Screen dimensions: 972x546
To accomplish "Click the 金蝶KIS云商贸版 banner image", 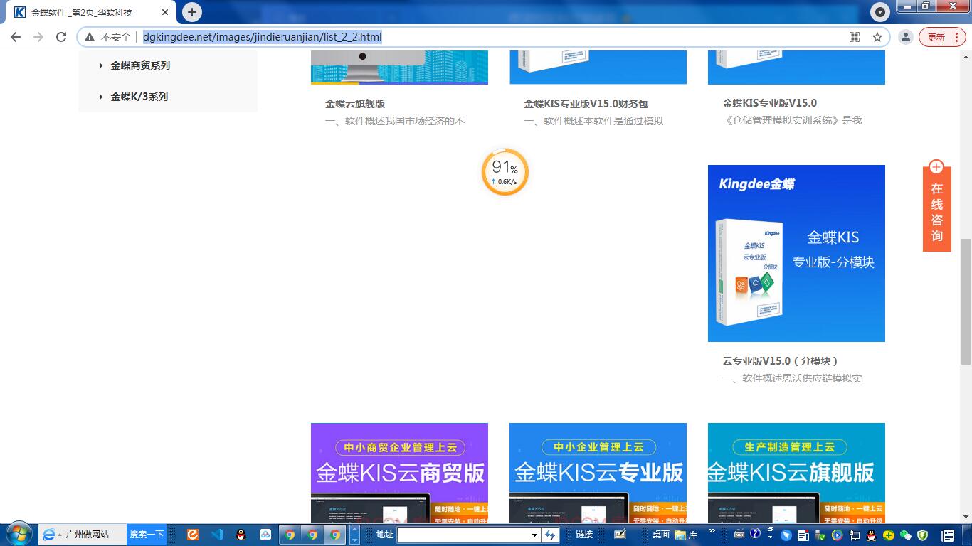I will point(399,473).
